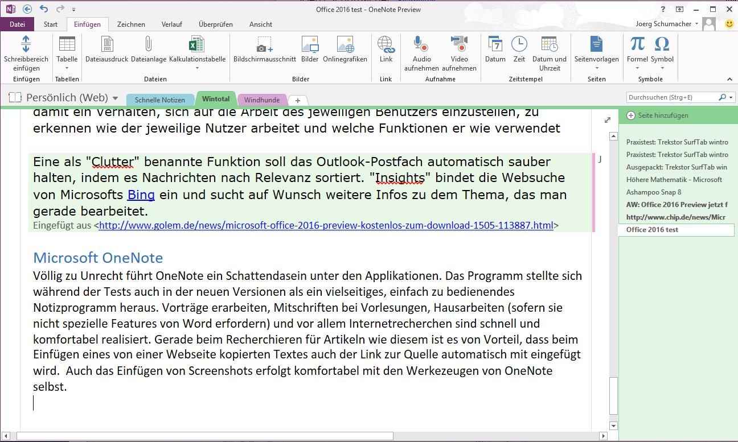Create a new section with the plus tab
The width and height of the screenshot is (738, 442).
point(298,100)
